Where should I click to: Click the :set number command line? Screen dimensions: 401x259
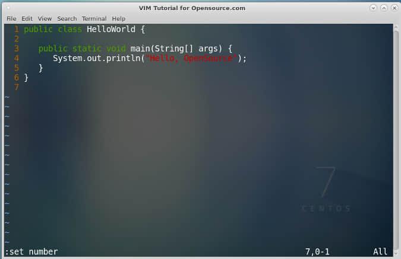pyautogui.click(x=31, y=252)
